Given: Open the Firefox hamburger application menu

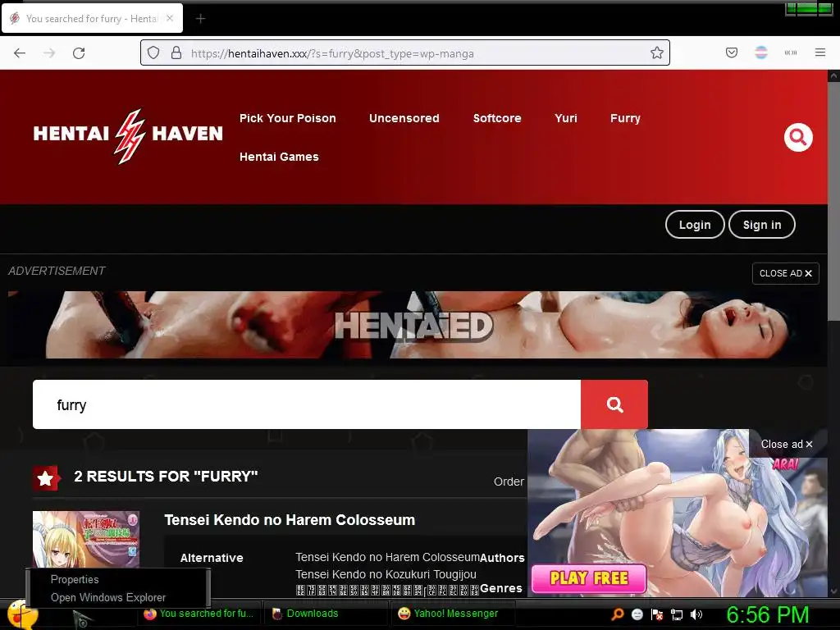Looking at the screenshot, I should (x=820, y=52).
